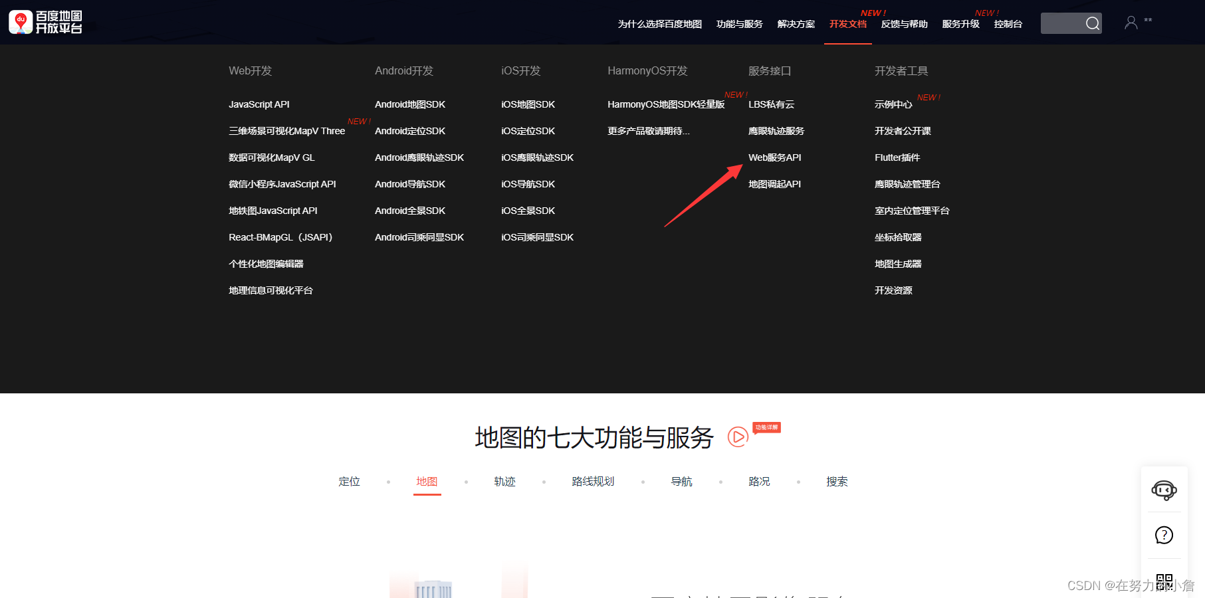Click the 开发者工具 column heading
1205x598 pixels.
pos(901,70)
